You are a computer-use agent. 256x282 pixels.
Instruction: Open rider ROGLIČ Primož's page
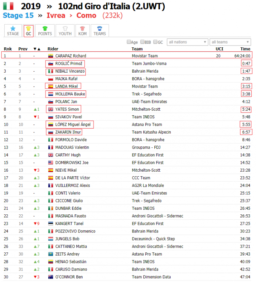coord(69,63)
